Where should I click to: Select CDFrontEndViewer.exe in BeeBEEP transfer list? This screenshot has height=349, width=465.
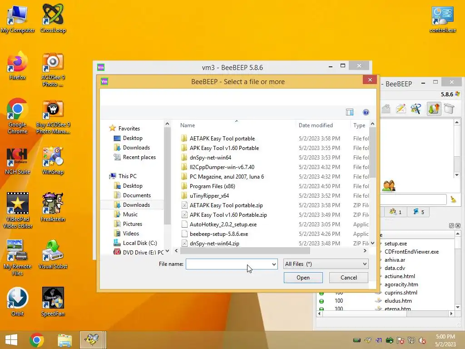tap(411, 252)
